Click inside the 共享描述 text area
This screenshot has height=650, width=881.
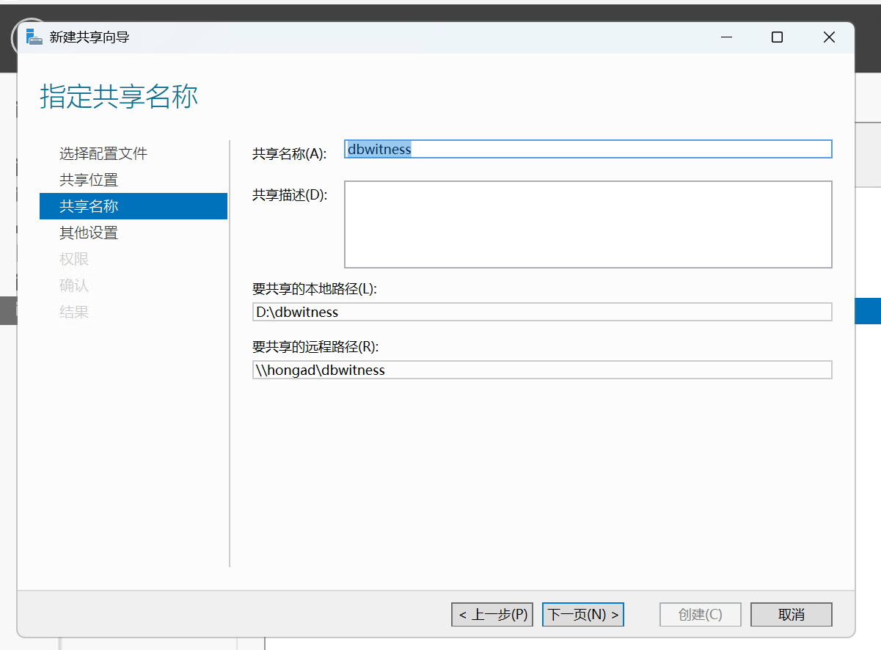[x=588, y=224]
